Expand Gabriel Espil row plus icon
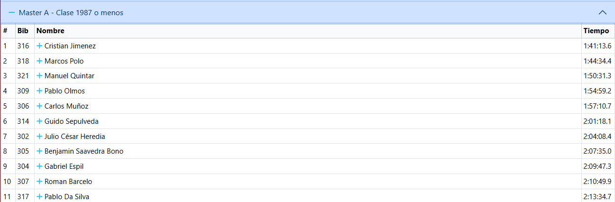Image resolution: width=615 pixels, height=202 pixels. [x=40, y=166]
